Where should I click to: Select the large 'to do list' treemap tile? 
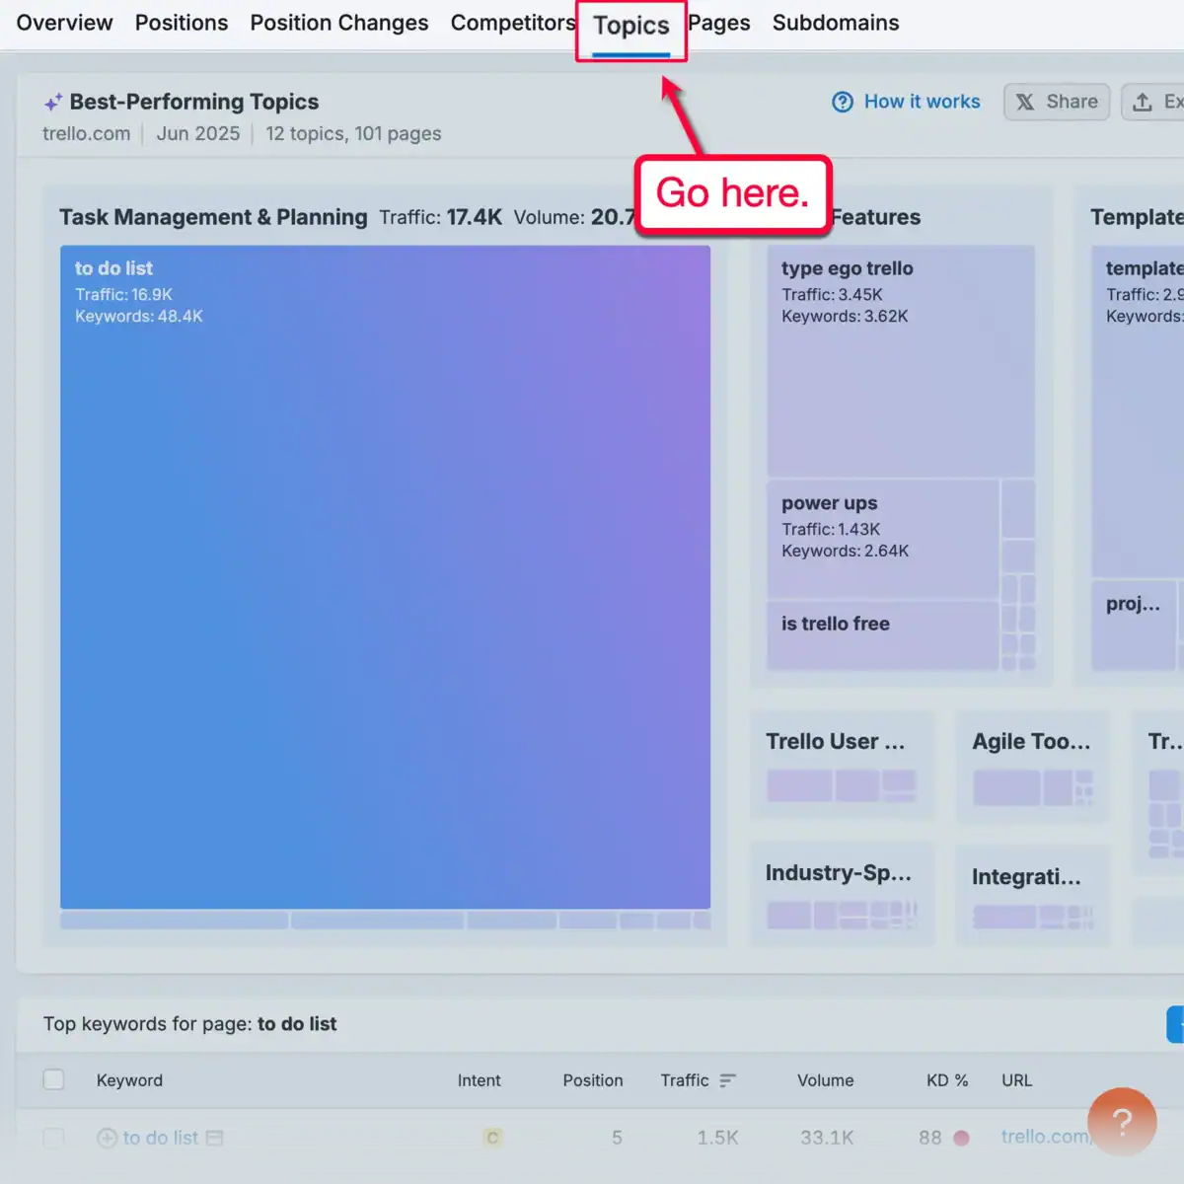point(385,577)
